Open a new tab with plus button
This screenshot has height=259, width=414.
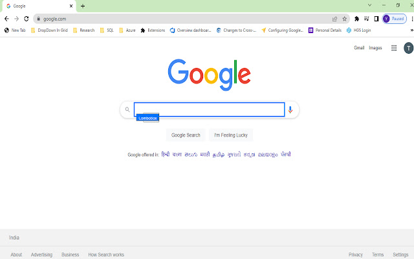point(83,6)
